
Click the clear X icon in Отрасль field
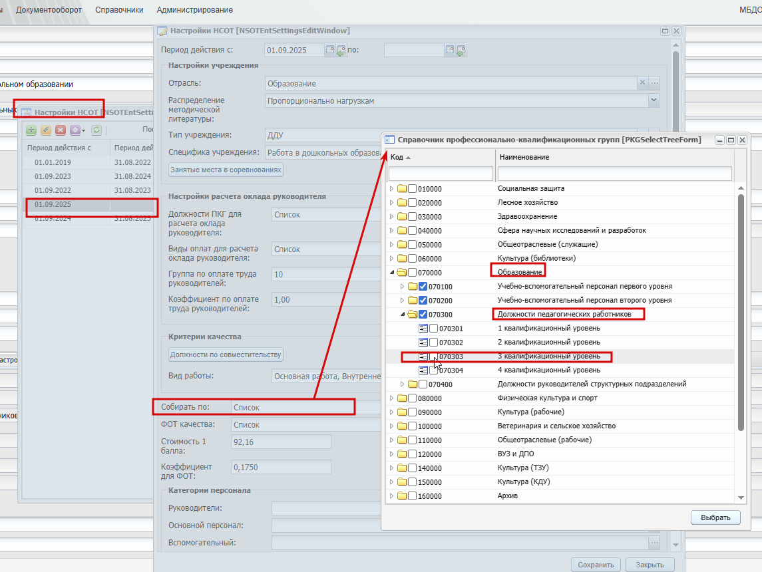pyautogui.click(x=642, y=83)
